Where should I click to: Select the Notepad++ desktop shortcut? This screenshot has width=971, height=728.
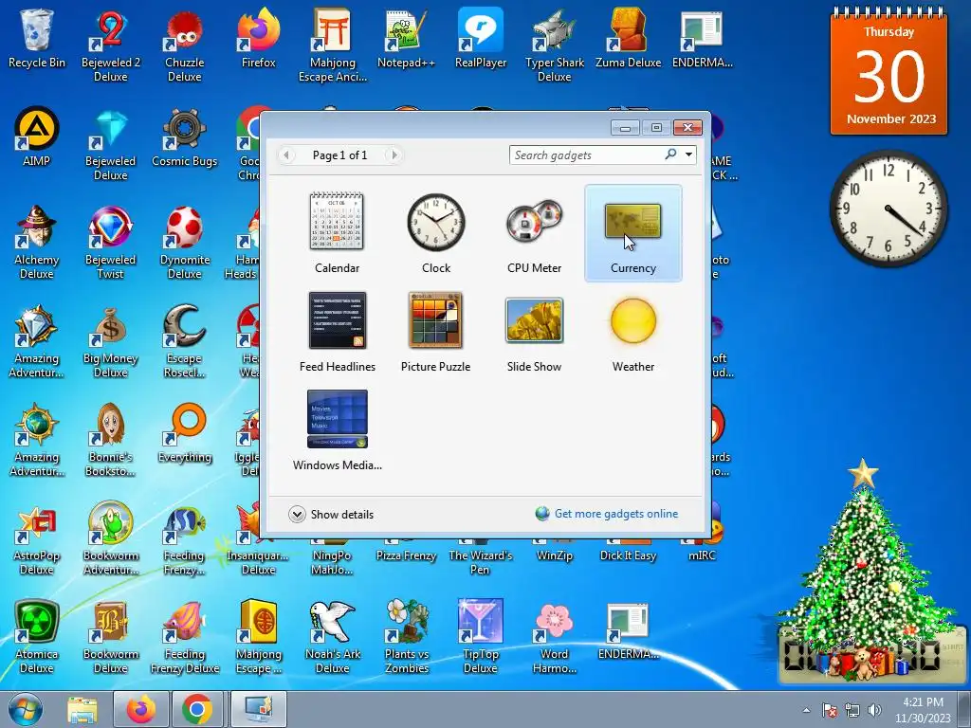pyautogui.click(x=406, y=38)
